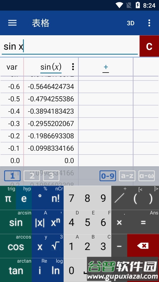Image resolution: width=159 pixels, height=282 pixels.
Task: Insert a closing parenthesis
Action: pyautogui.click(x=151, y=198)
